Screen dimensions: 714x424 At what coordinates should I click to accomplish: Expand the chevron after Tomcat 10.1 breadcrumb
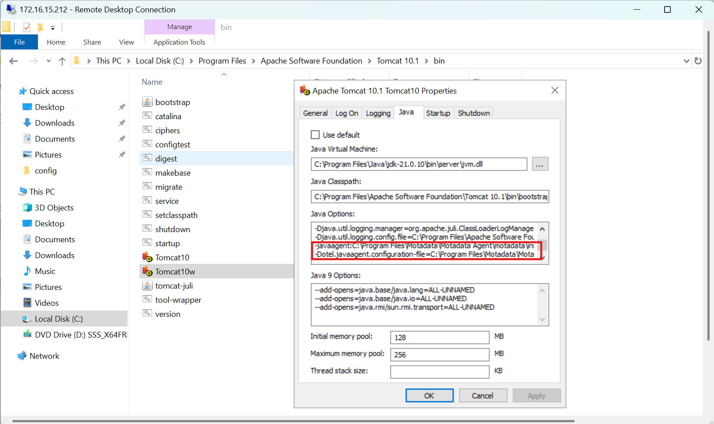426,61
